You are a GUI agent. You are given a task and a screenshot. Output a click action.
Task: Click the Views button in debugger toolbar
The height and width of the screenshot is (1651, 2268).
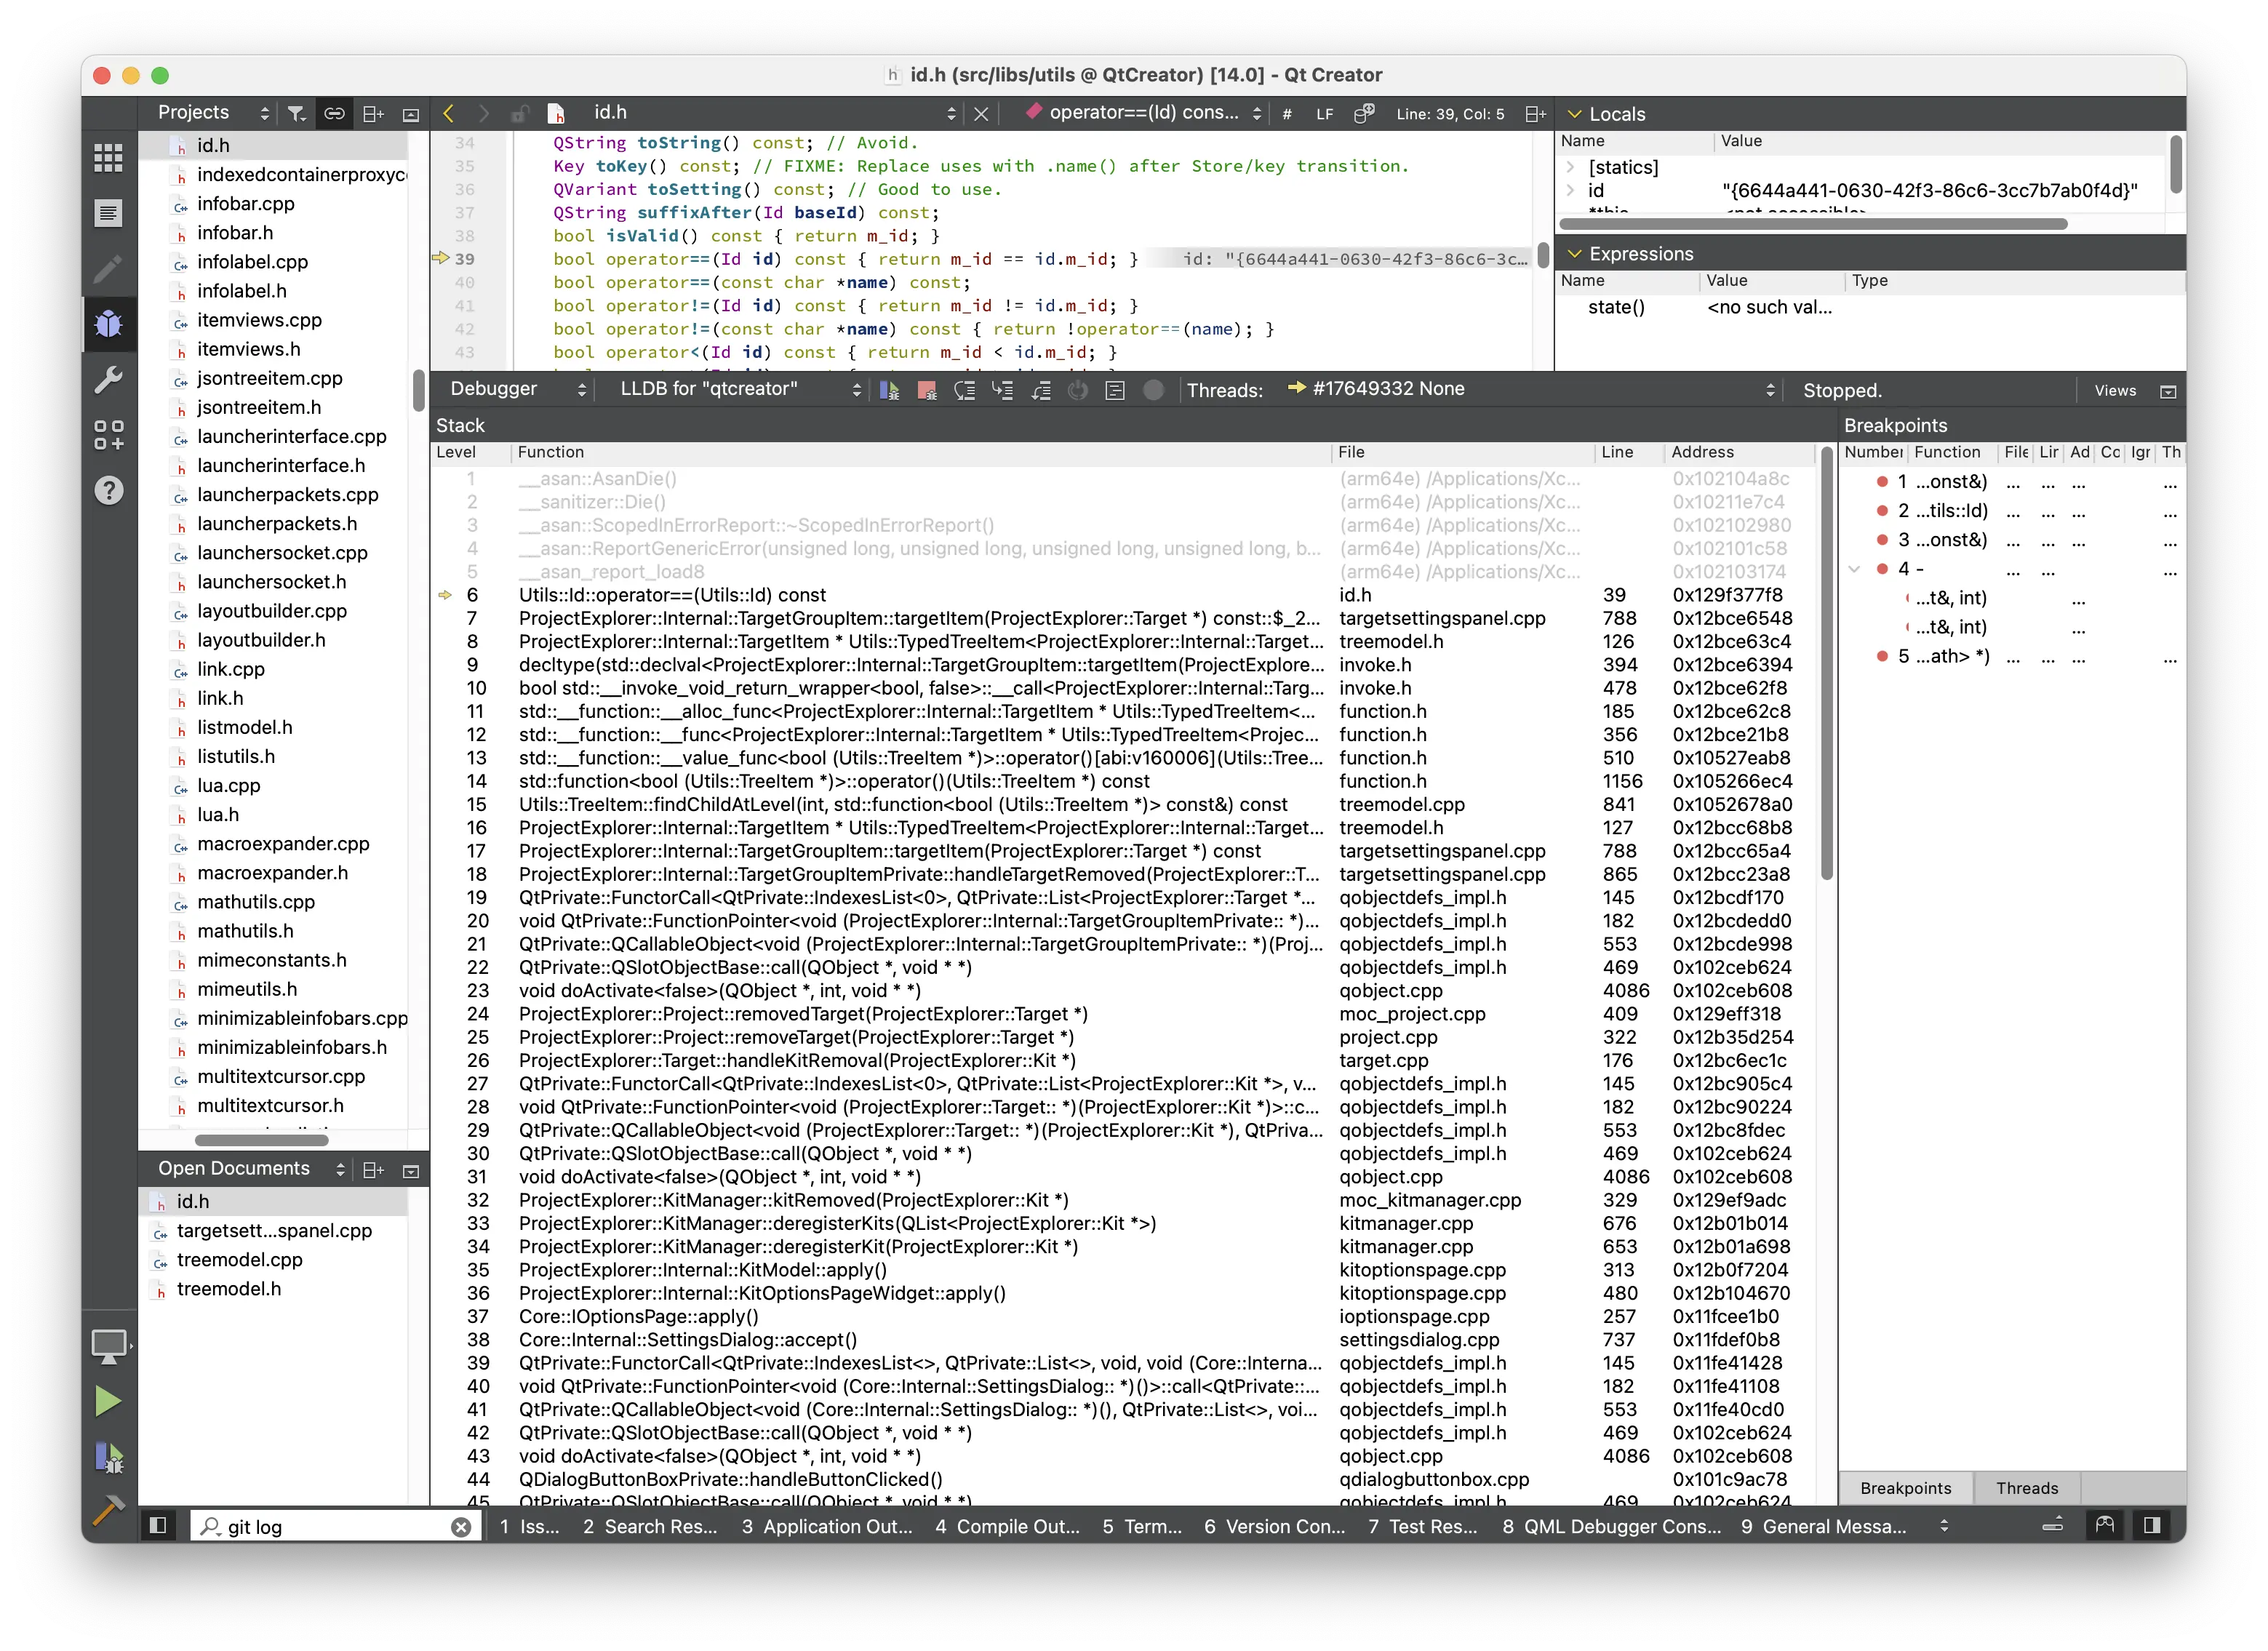(2115, 391)
